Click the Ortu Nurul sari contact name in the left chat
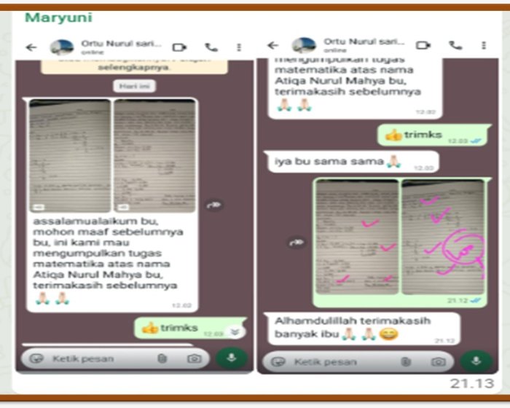This screenshot has width=510, height=408. 121,44
